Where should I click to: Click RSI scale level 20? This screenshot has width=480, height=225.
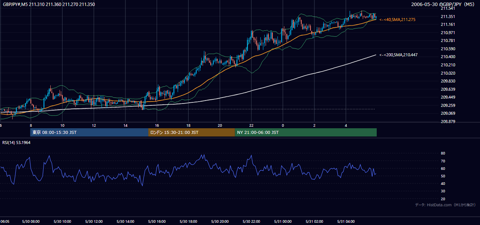pyautogui.click(x=443, y=199)
